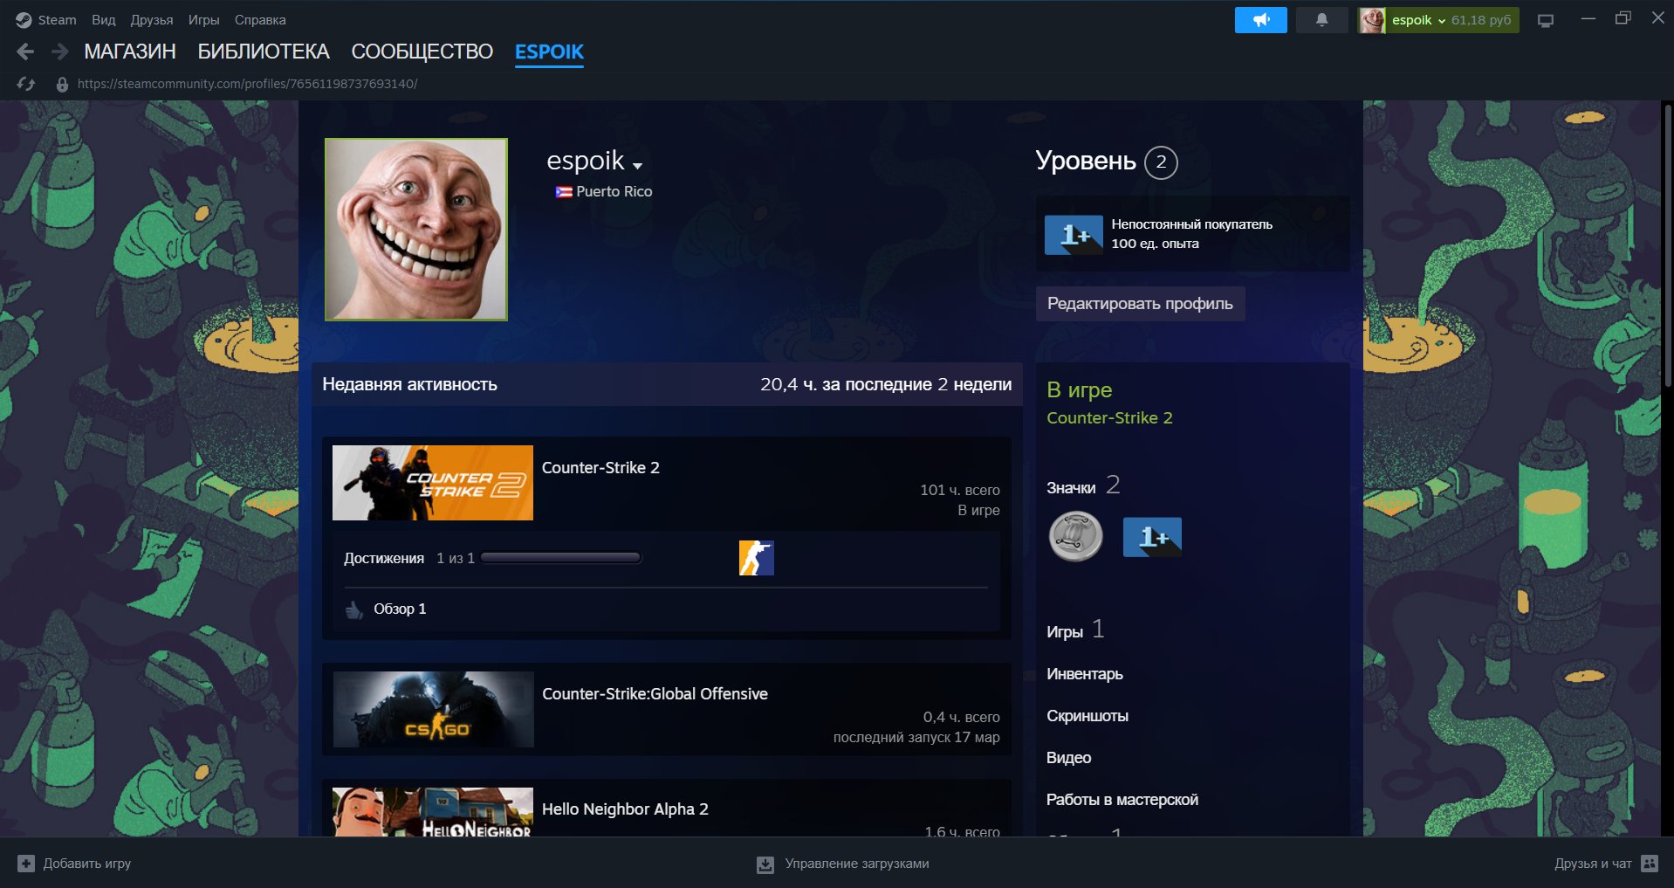The image size is (1674, 888).
Task: Open the 1+ badge under Значки
Action: [x=1152, y=536]
